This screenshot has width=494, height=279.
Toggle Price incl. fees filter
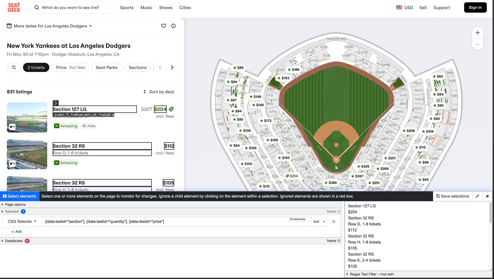point(70,67)
